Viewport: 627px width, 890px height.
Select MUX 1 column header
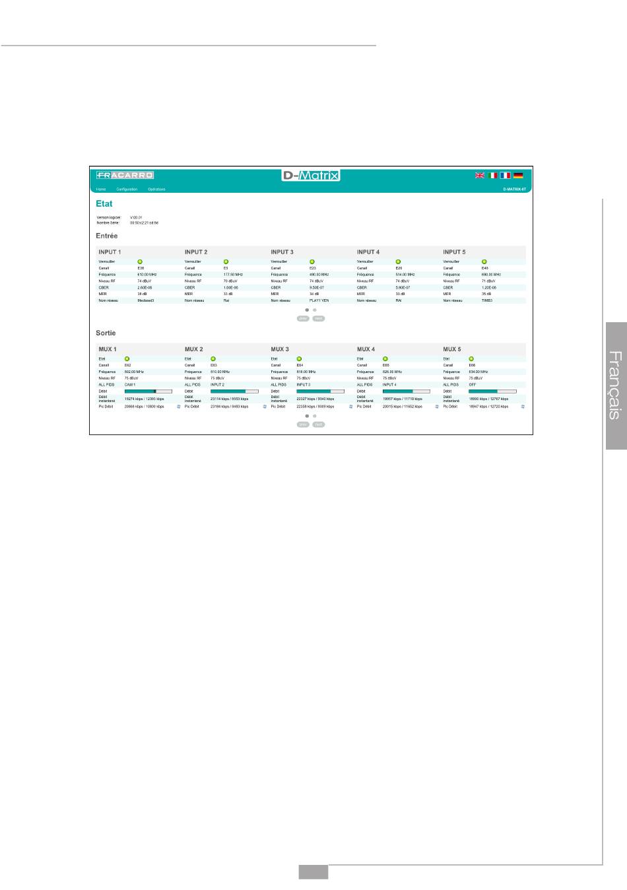(x=108, y=349)
